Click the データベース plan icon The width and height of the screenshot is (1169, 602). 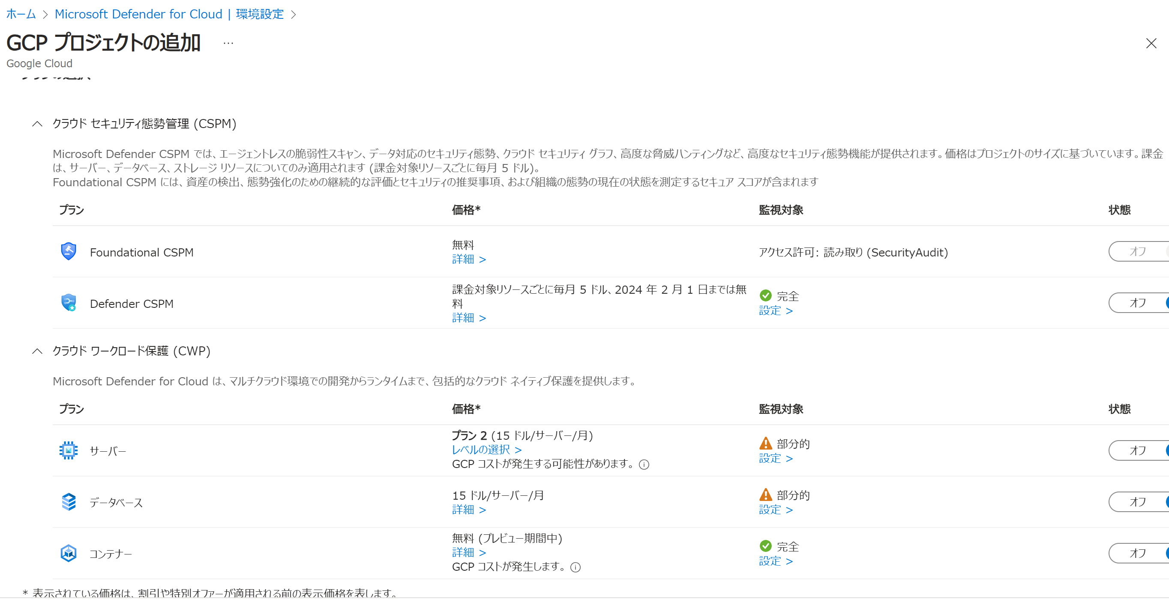click(x=69, y=502)
